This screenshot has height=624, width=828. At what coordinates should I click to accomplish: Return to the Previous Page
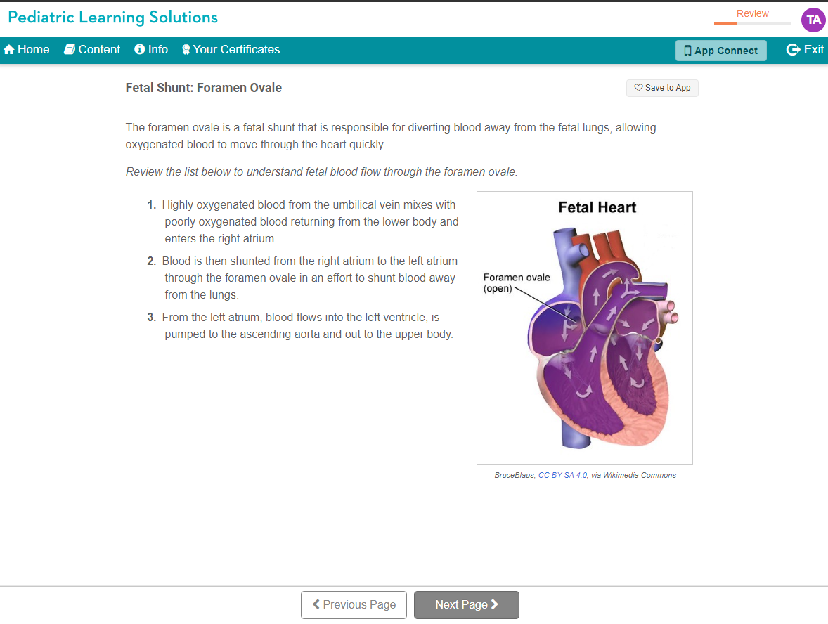pyautogui.click(x=354, y=605)
